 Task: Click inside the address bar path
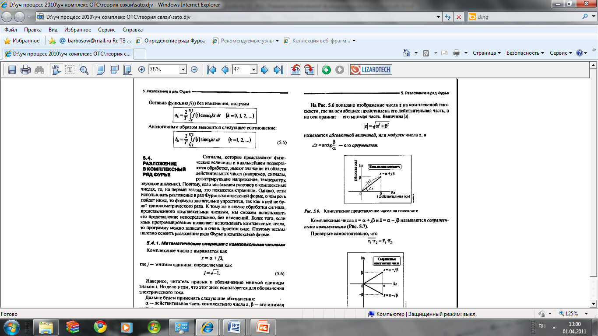tap(118, 17)
